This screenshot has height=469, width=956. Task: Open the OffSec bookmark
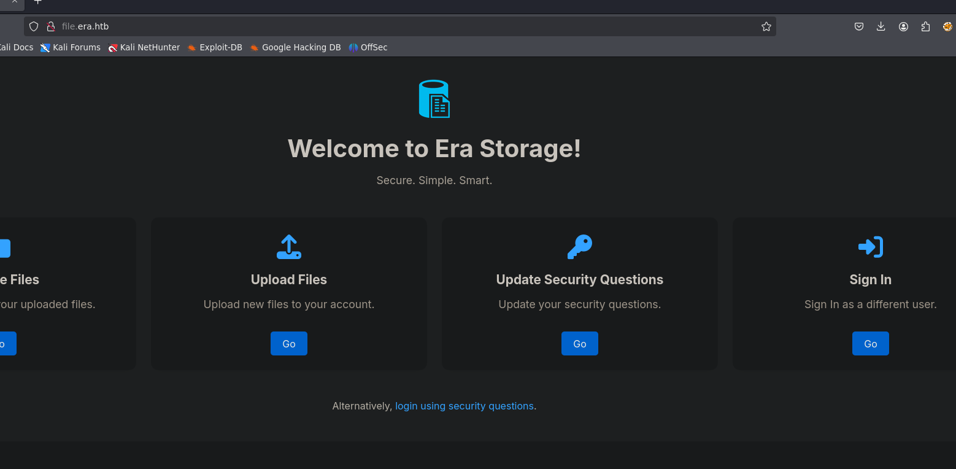pos(368,47)
